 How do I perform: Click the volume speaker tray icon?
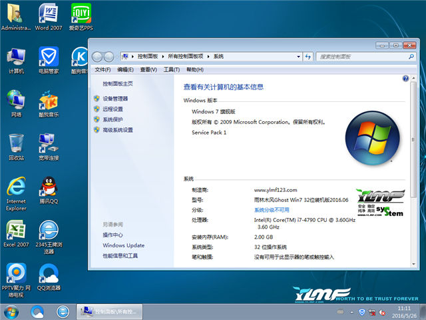[x=382, y=312]
